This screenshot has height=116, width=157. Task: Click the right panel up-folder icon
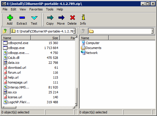point(83,31)
